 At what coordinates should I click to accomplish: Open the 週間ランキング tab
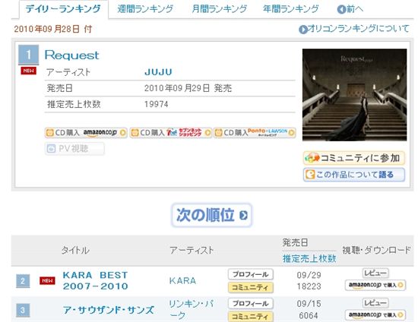(x=145, y=9)
